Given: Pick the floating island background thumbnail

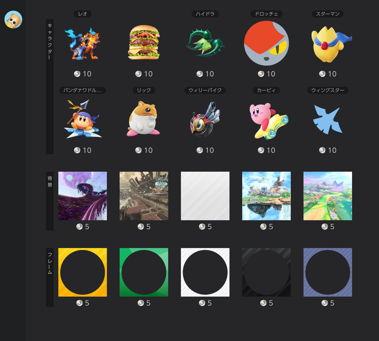Looking at the screenshot, I should [x=266, y=196].
